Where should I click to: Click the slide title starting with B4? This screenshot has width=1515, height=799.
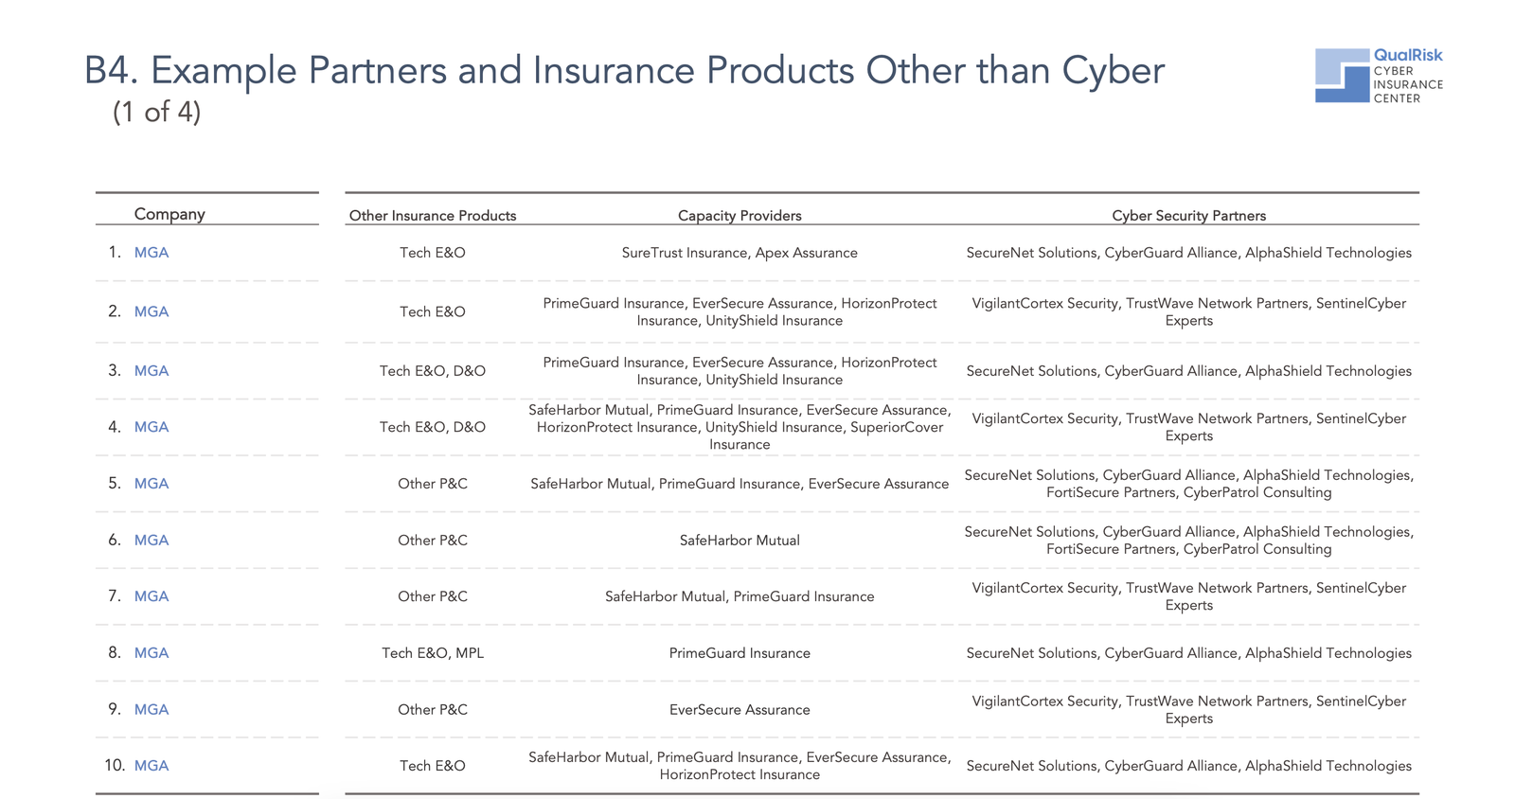(624, 71)
